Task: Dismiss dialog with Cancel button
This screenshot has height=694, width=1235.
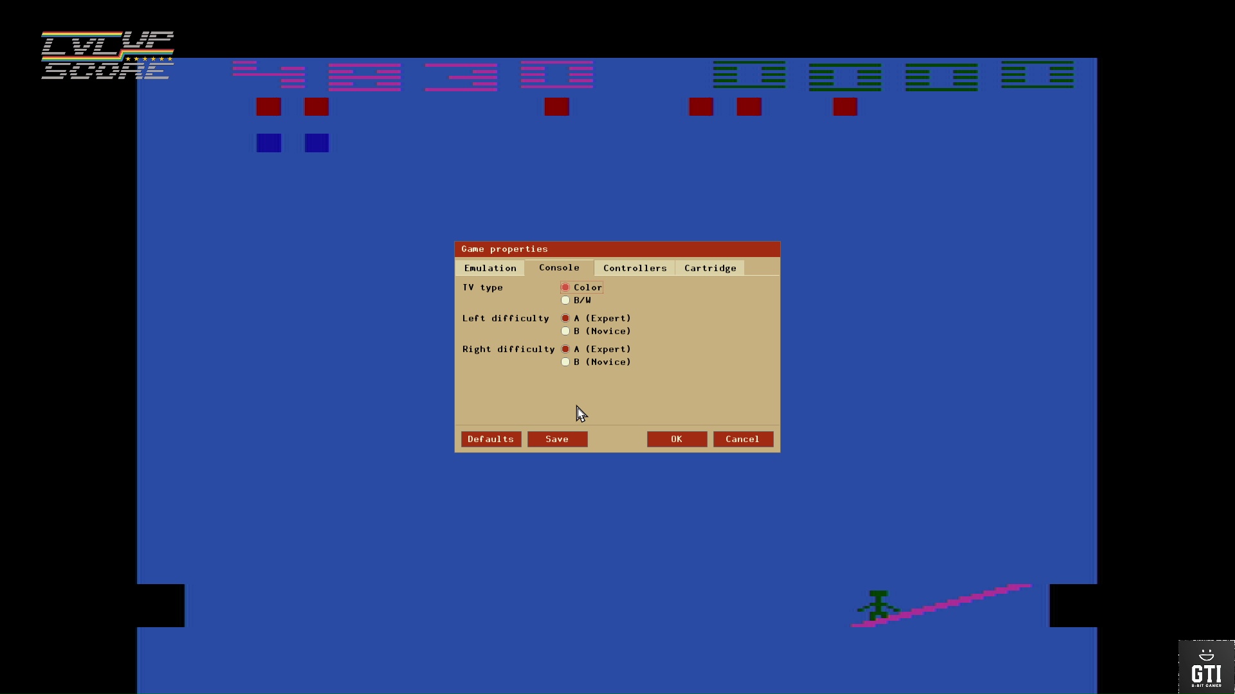Action: (743, 439)
